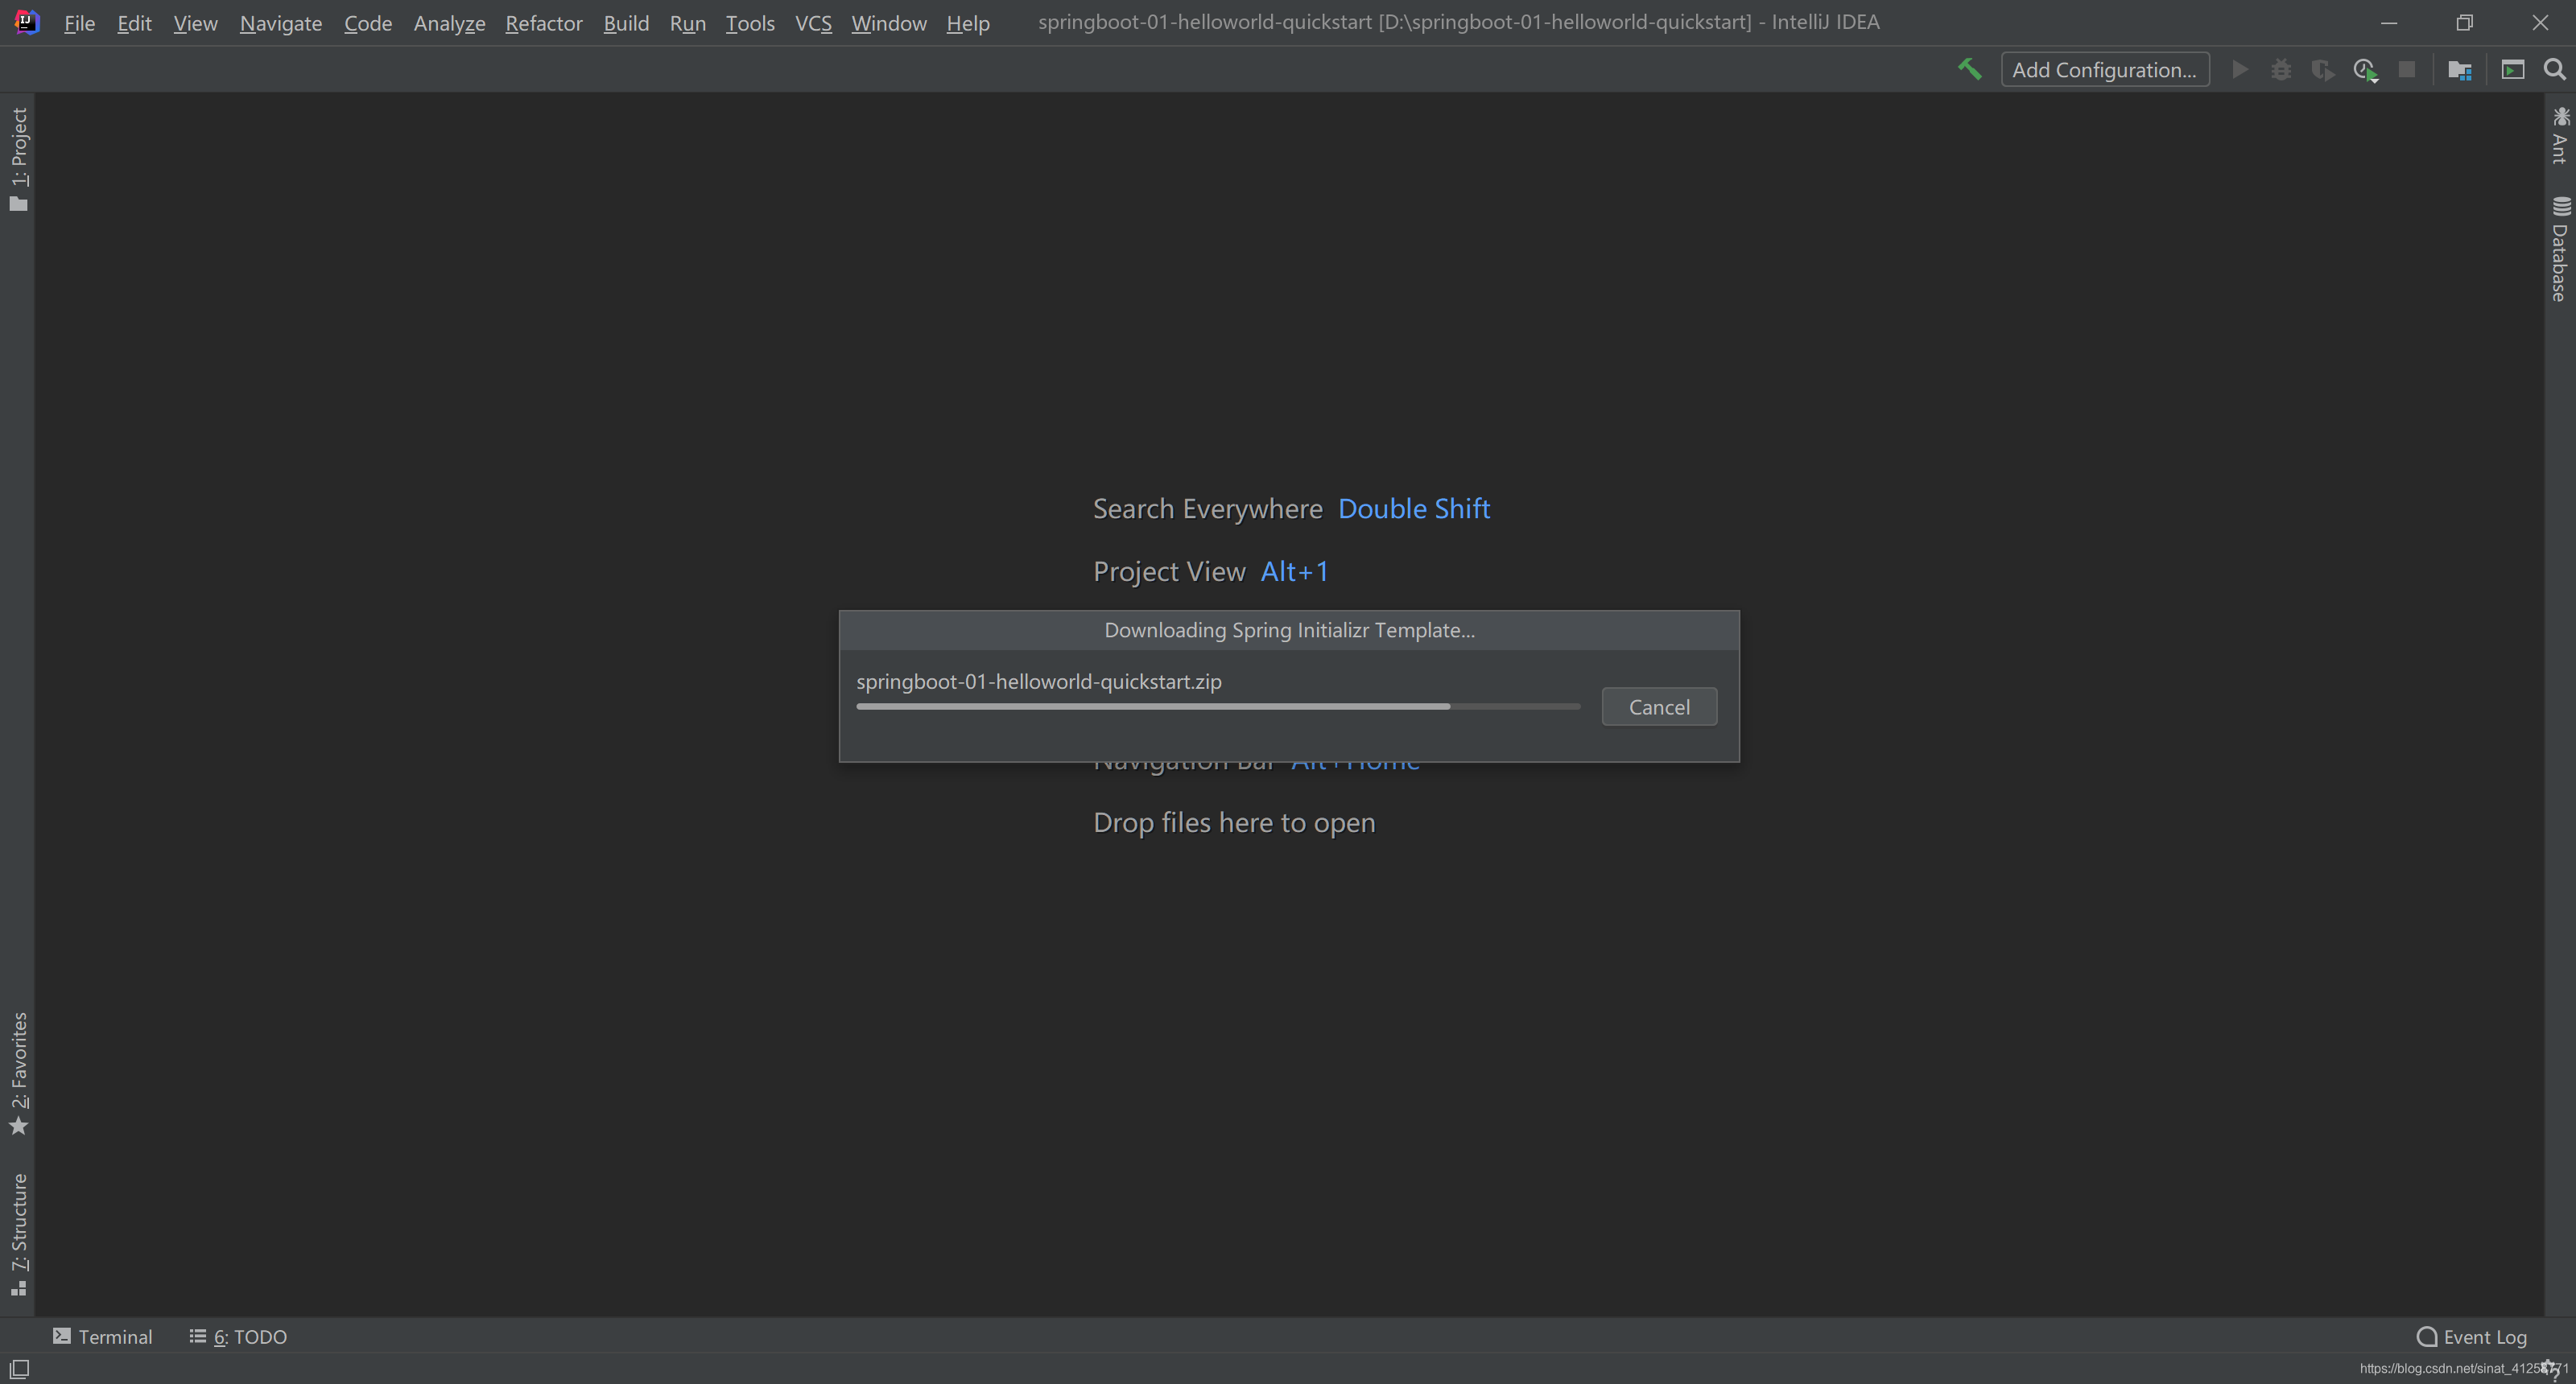
Task: Open Project Structure folder icon
Action: (x=2459, y=70)
